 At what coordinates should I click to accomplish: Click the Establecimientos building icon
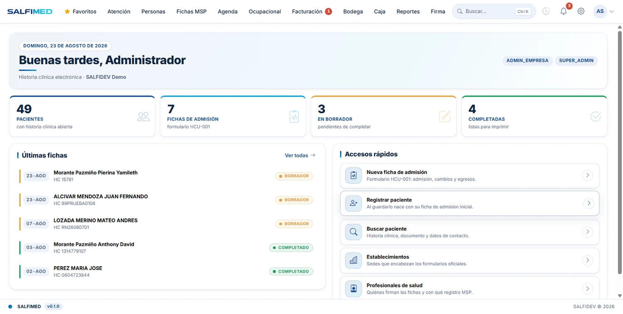(353, 260)
